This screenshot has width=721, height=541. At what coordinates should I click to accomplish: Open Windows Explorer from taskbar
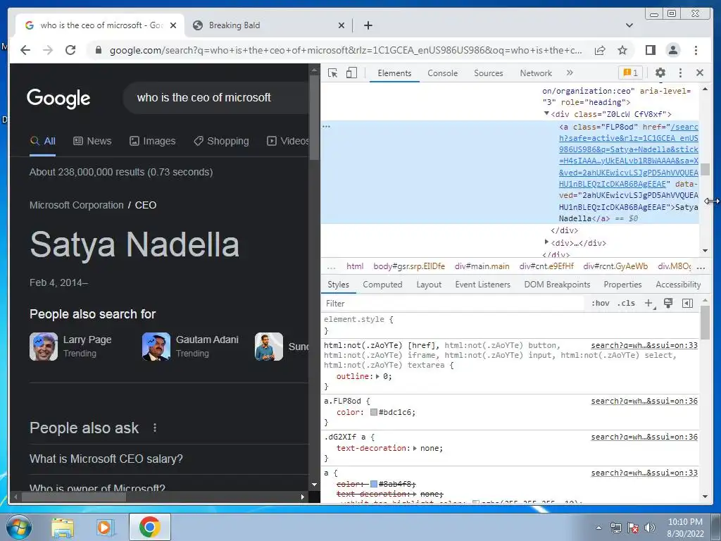point(62,528)
